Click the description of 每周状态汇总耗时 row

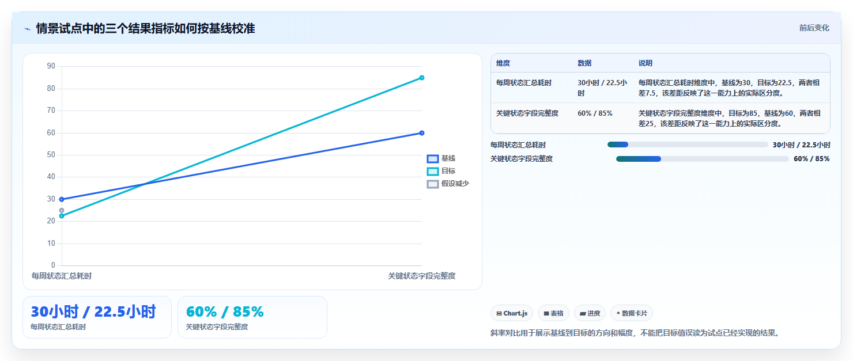[730, 88]
